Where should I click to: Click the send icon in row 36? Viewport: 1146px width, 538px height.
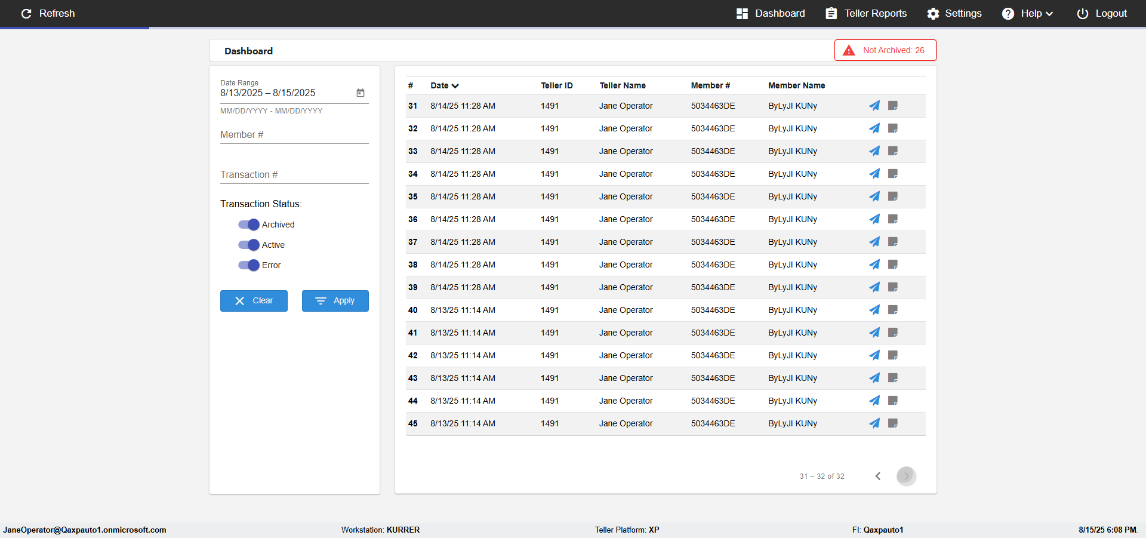[x=874, y=219]
